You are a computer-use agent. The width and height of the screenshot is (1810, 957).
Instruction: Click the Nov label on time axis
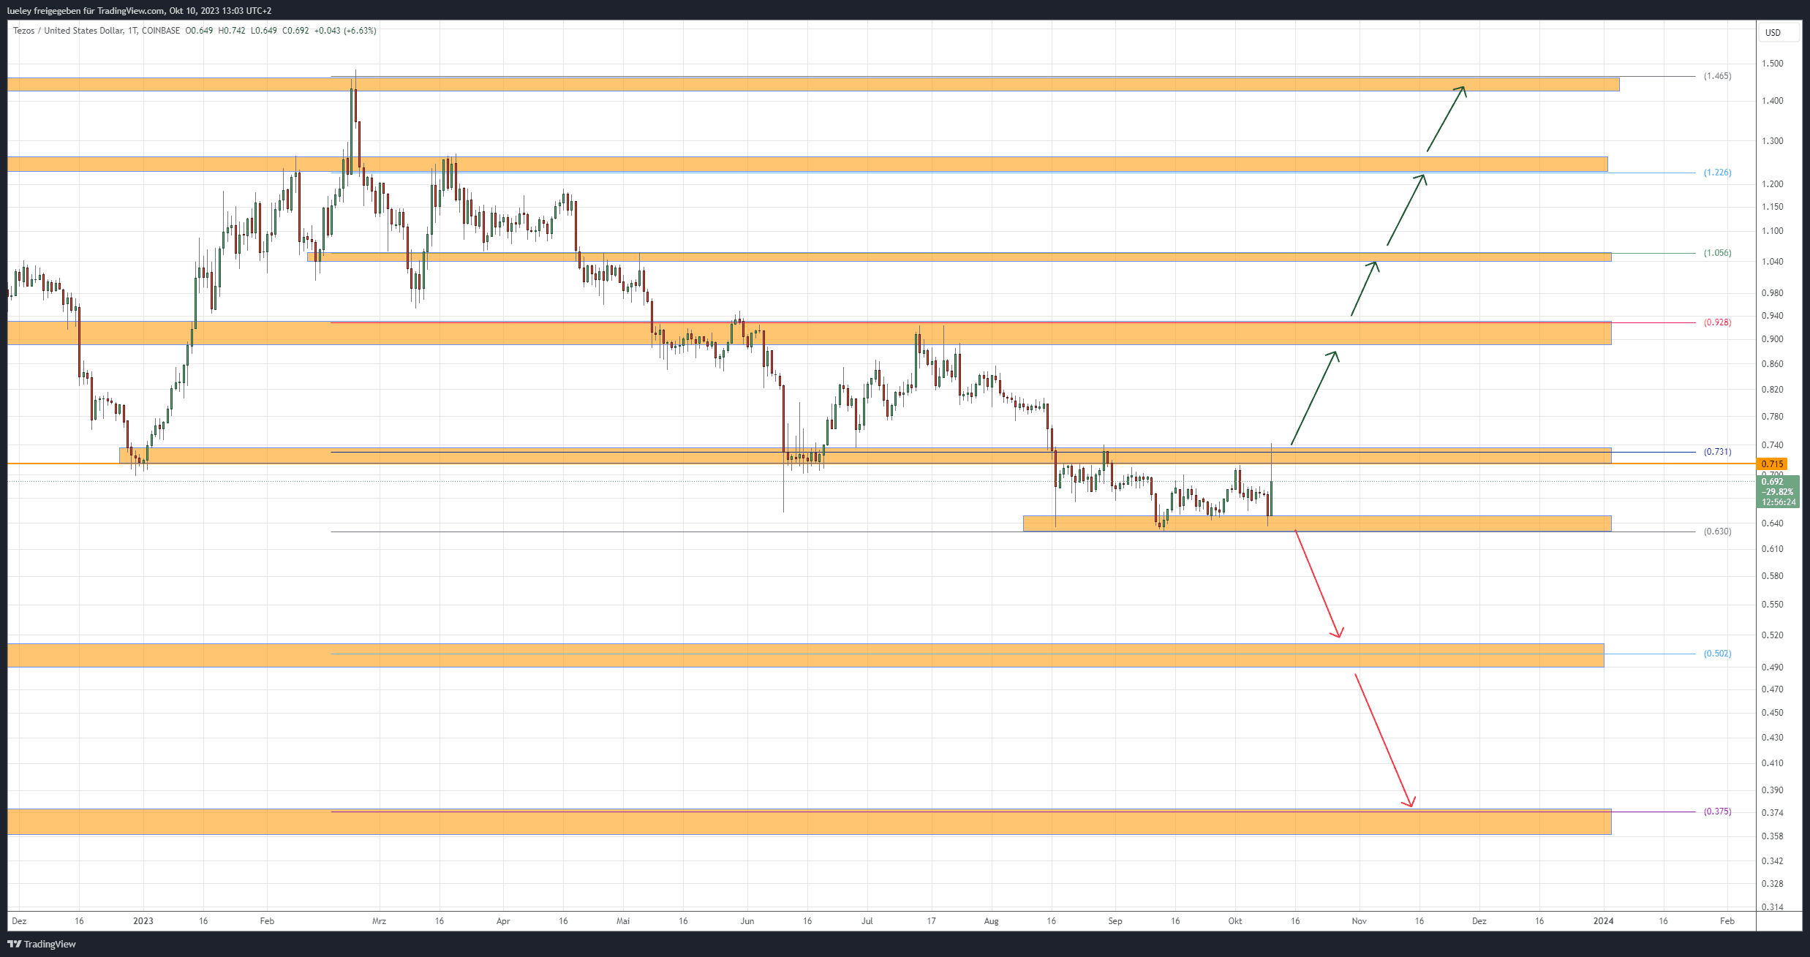pos(1360,921)
